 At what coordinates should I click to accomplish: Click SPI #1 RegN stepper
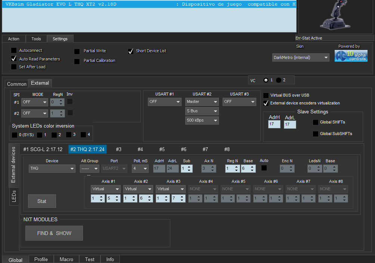point(58,102)
